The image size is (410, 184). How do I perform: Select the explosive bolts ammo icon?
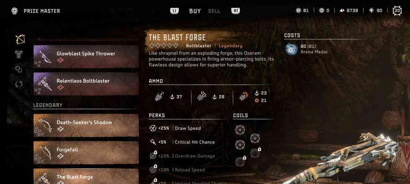[244, 97]
